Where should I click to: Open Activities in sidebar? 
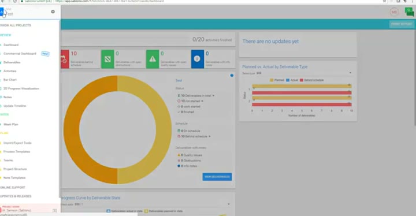pos(10,71)
